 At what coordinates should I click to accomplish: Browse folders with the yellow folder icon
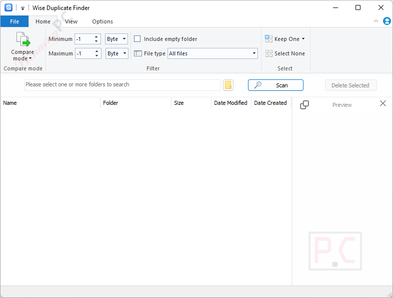pyautogui.click(x=228, y=85)
